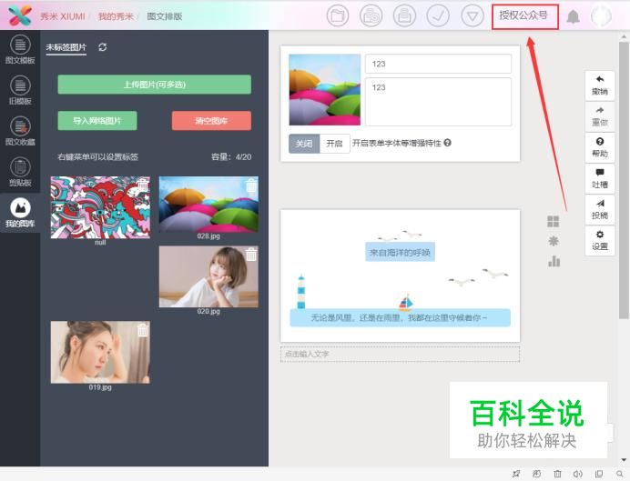
Task: Open the down-triangle circle menu in top toolbar
Action: click(472, 16)
